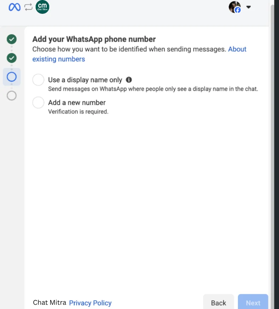Click the switch arrows icon beside Meta logo
Screen dimensions: 279x309
pyautogui.click(x=28, y=7)
